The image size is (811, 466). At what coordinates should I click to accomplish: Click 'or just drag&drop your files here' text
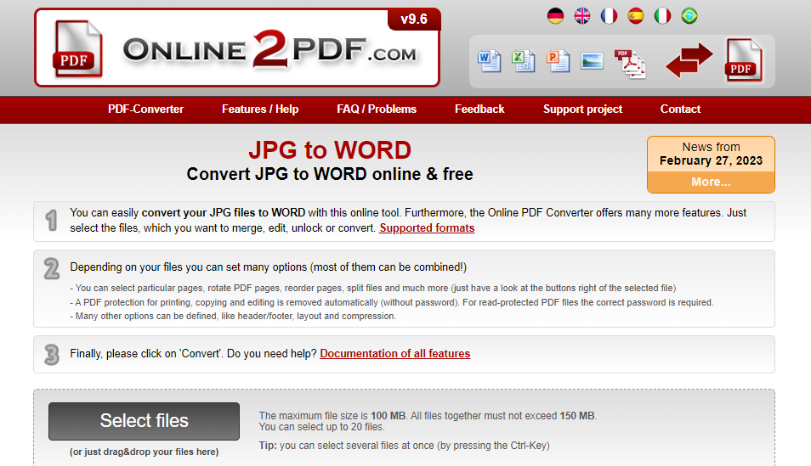click(144, 452)
